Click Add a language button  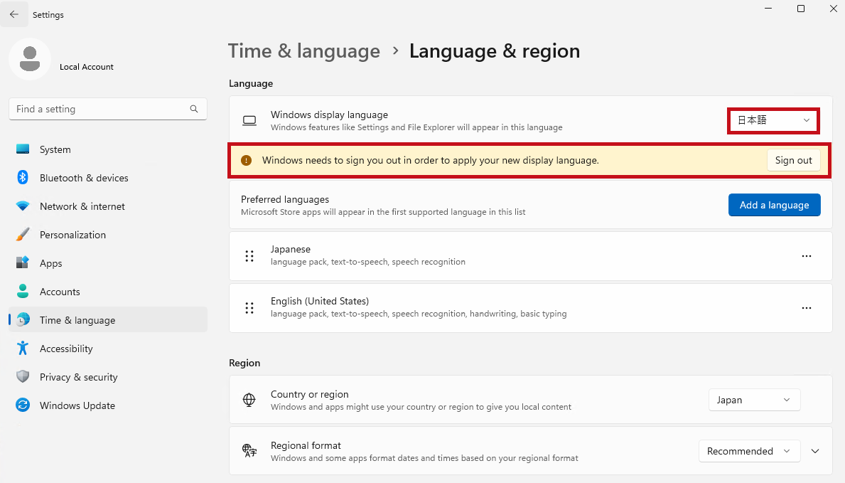pyautogui.click(x=775, y=205)
